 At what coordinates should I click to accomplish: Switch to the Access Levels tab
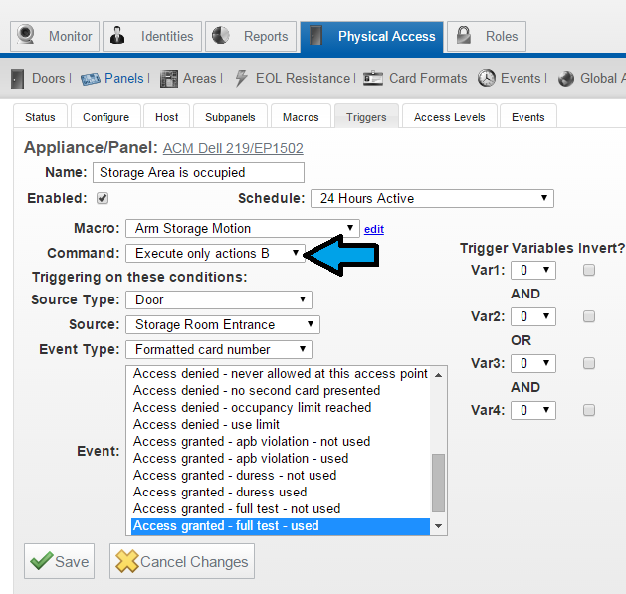click(449, 117)
